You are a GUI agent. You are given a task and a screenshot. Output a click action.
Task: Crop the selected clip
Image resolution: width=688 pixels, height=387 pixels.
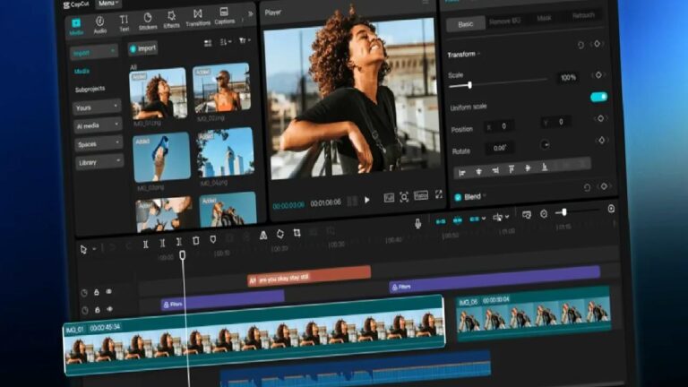(297, 233)
